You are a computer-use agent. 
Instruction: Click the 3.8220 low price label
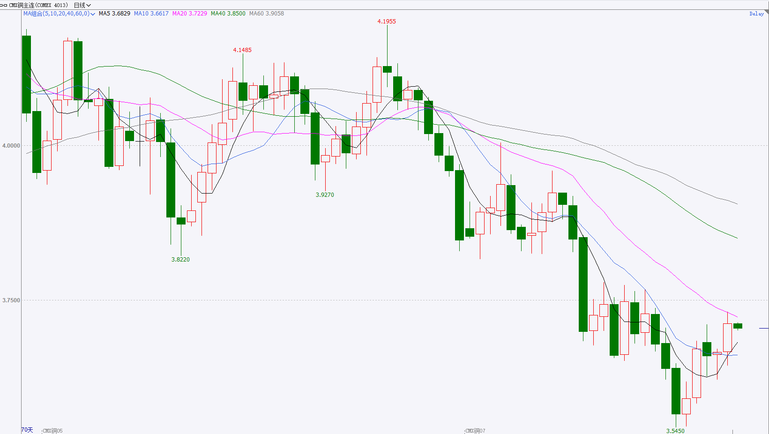tap(180, 260)
